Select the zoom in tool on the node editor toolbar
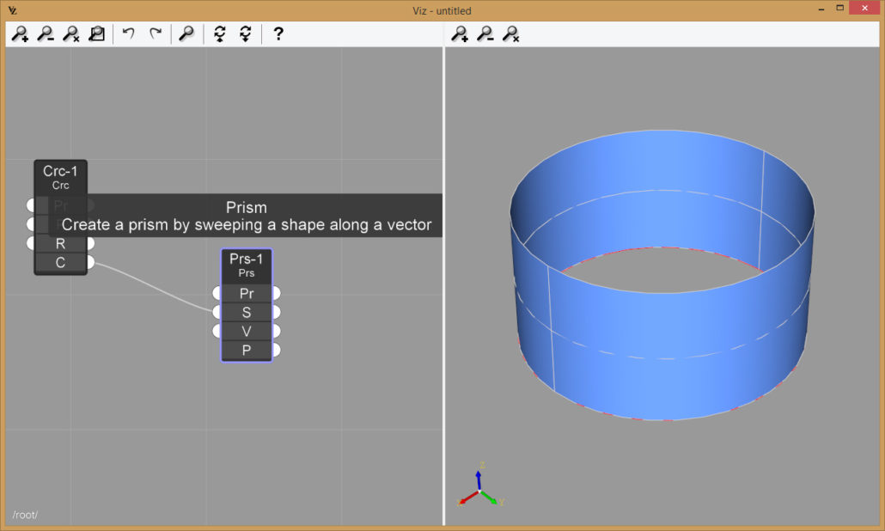The height and width of the screenshot is (531, 885). [x=21, y=34]
